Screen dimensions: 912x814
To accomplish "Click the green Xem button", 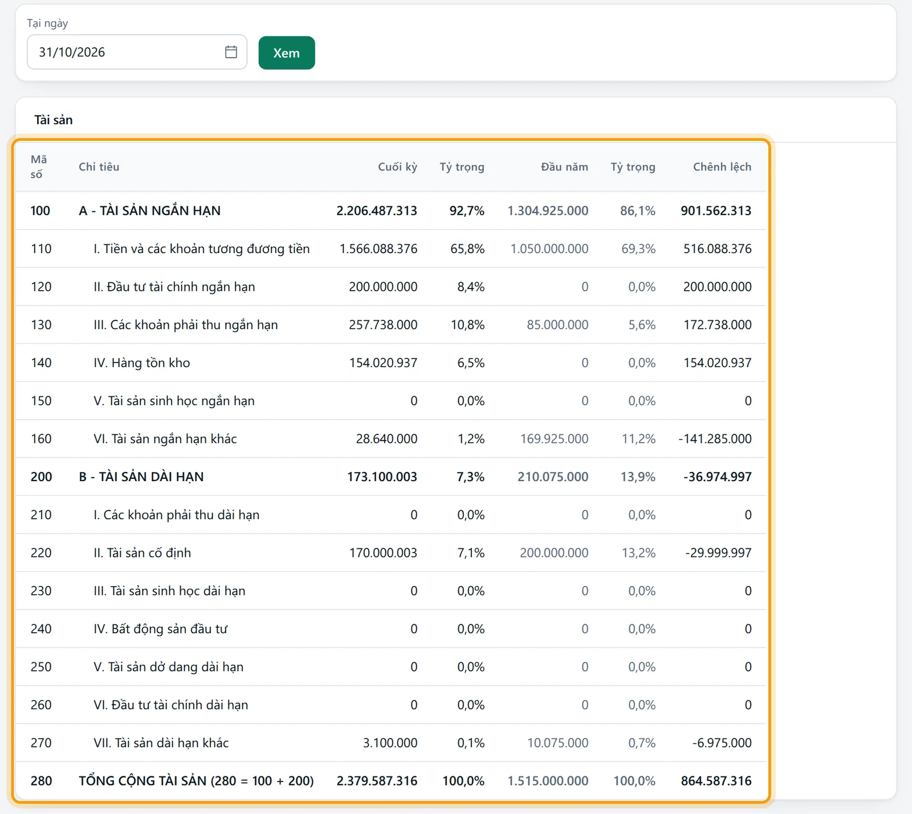I will click(287, 52).
